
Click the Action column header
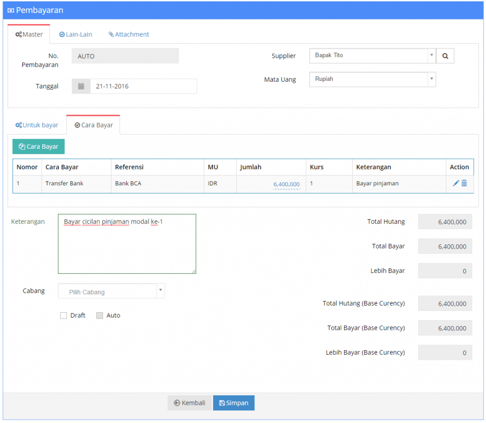[x=459, y=167]
